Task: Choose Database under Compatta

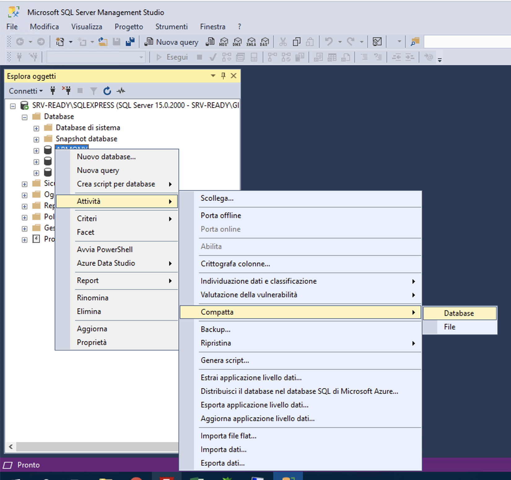Action: click(x=460, y=313)
